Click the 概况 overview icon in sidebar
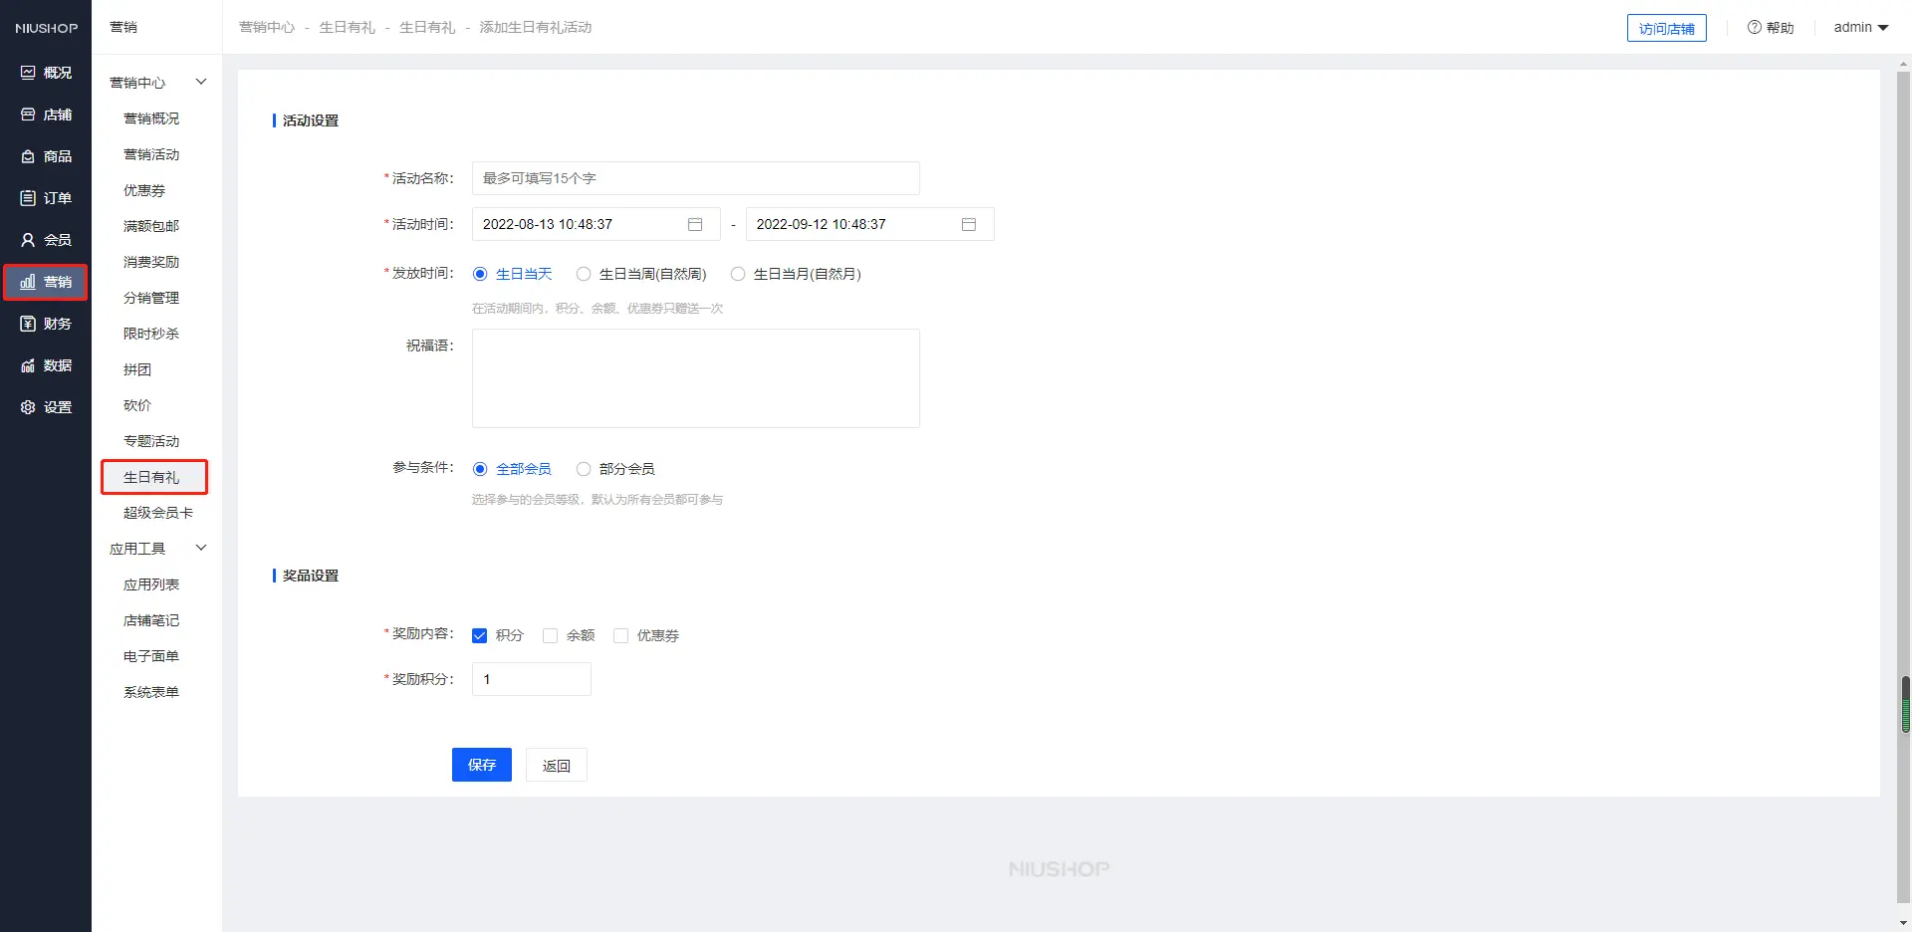Screen dimensions: 1912x932 coord(28,73)
